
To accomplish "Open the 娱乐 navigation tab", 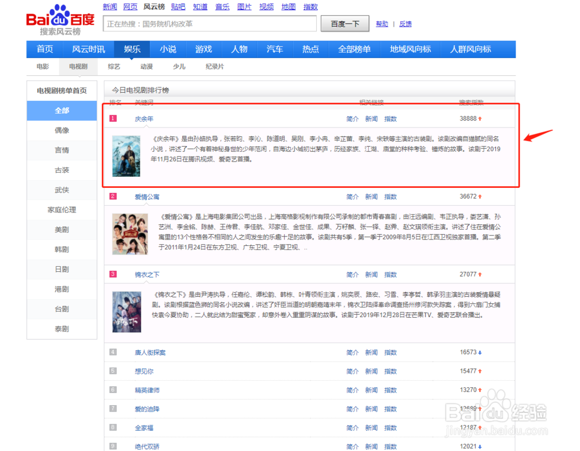I will pos(132,49).
